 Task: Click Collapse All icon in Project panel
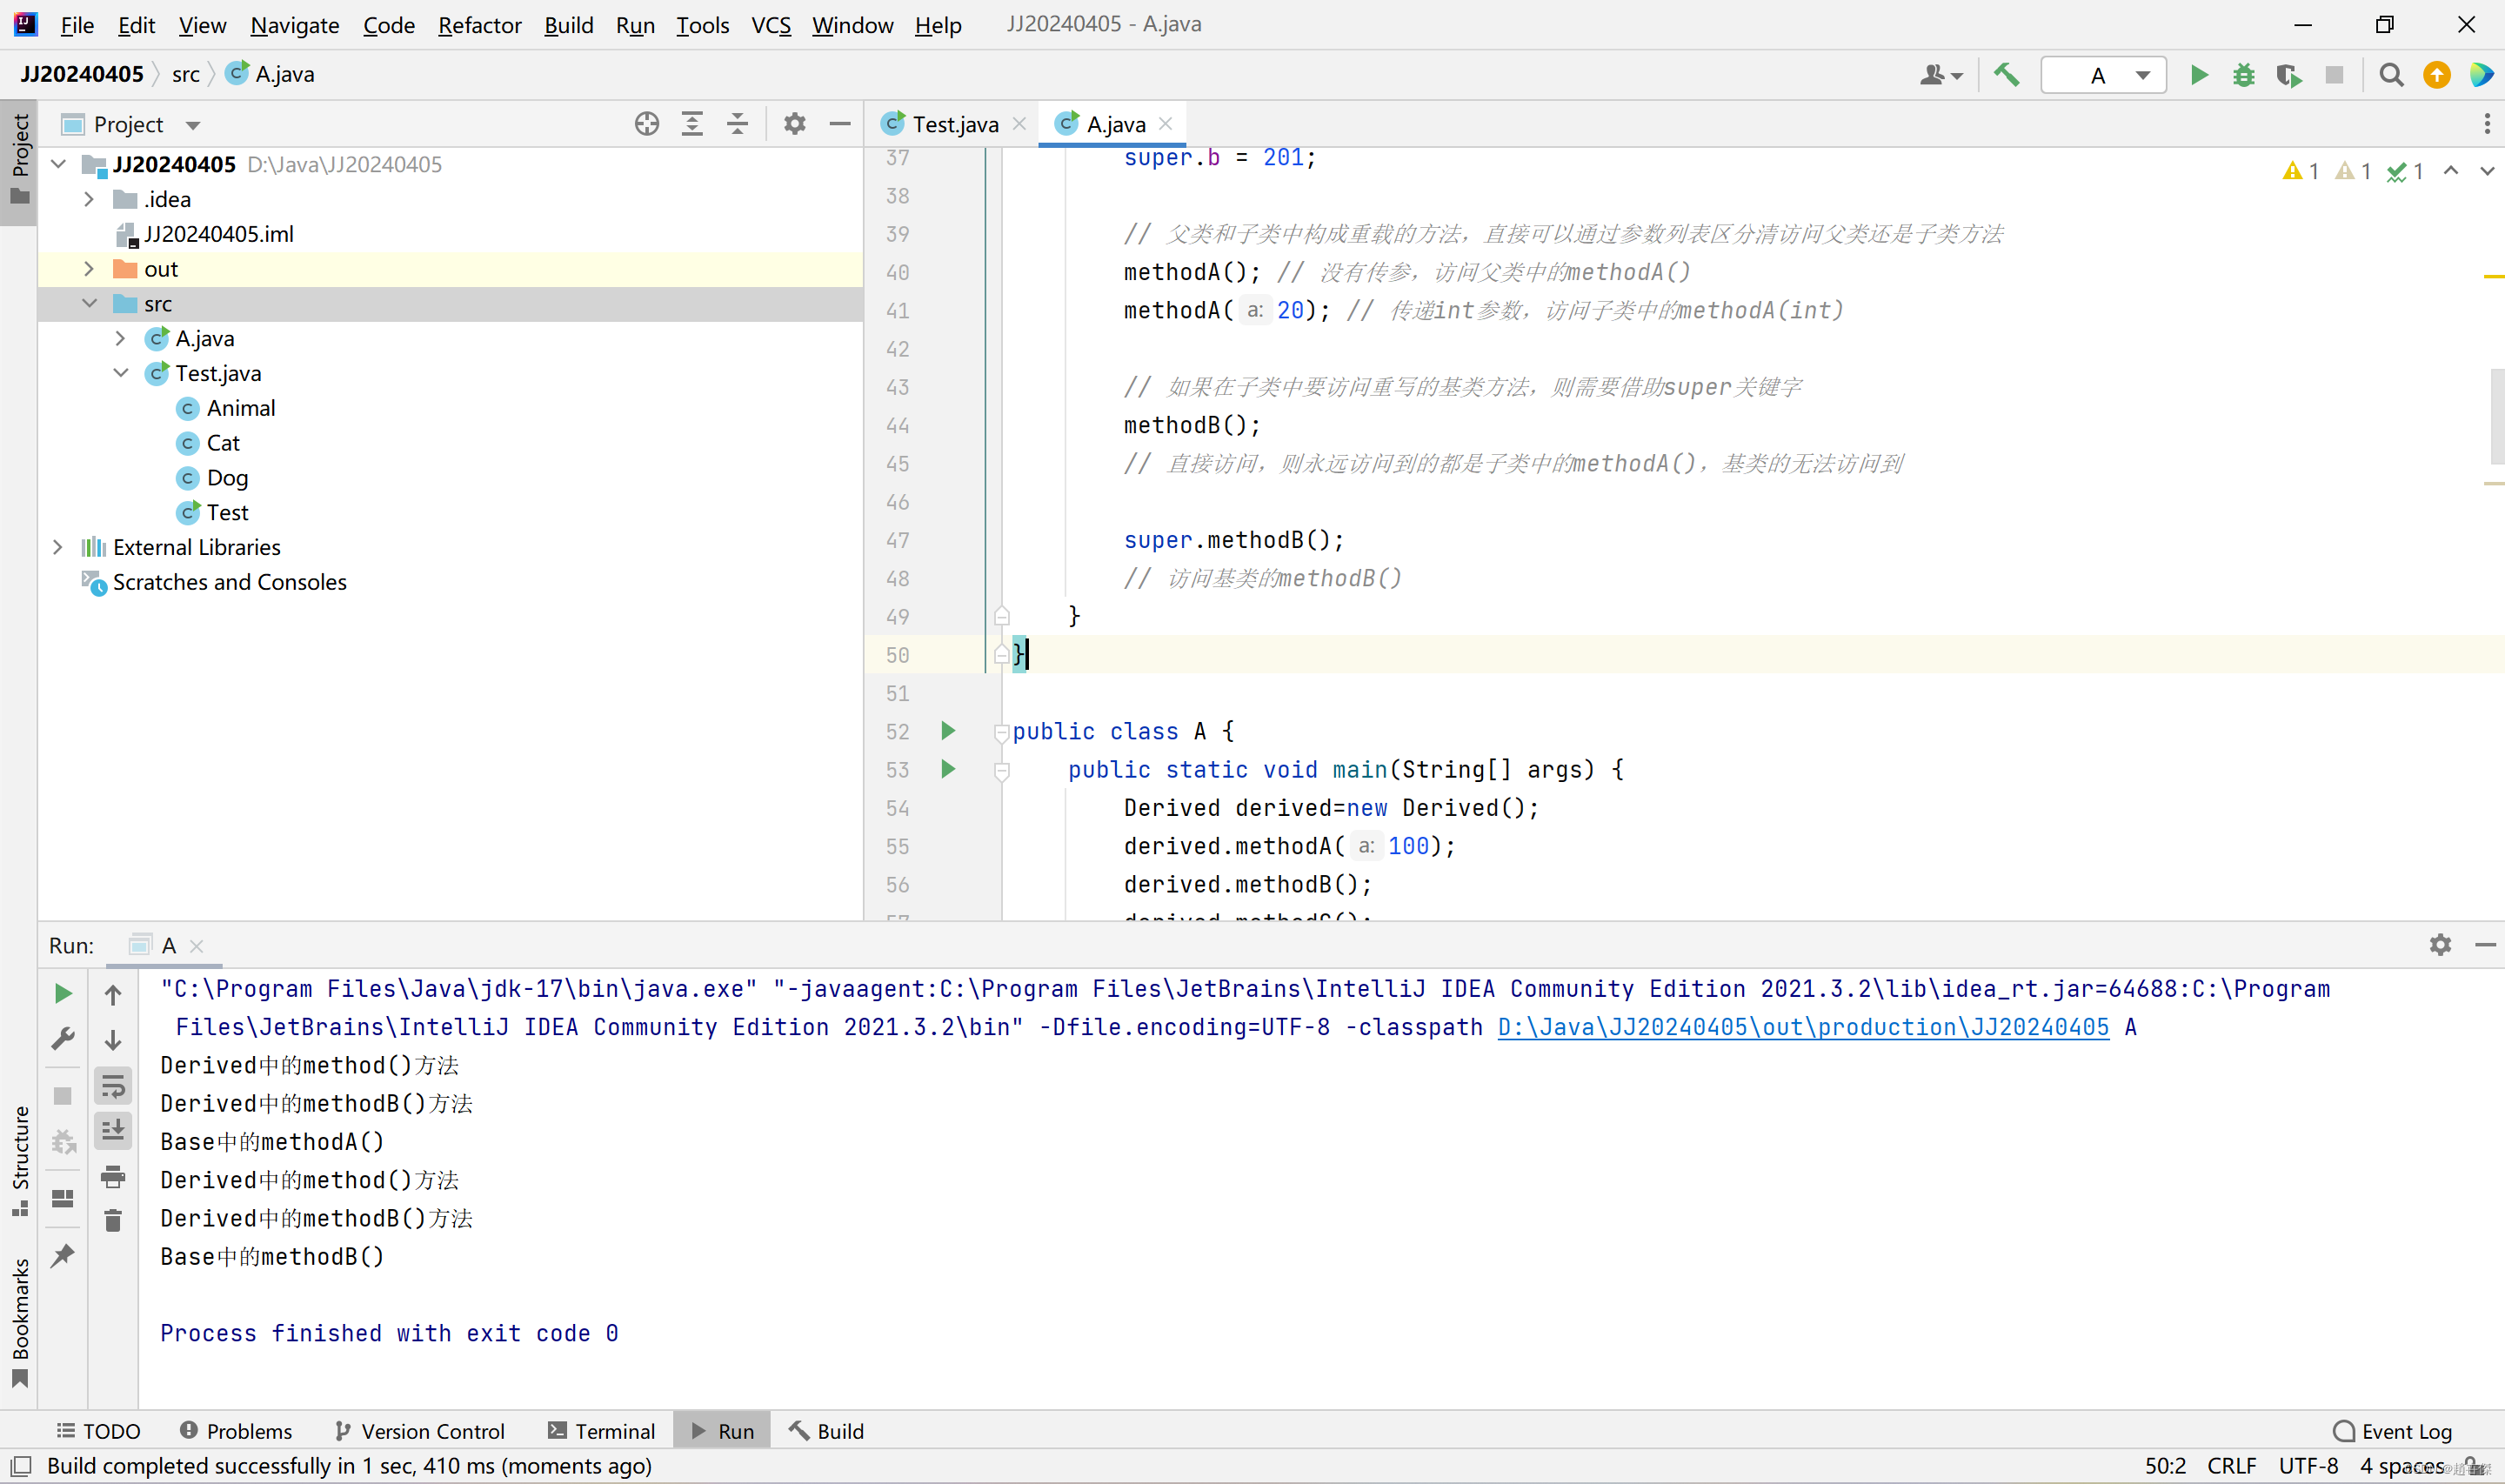coord(738,124)
